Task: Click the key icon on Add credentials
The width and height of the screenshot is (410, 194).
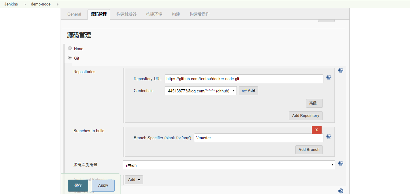Action: click(244, 91)
